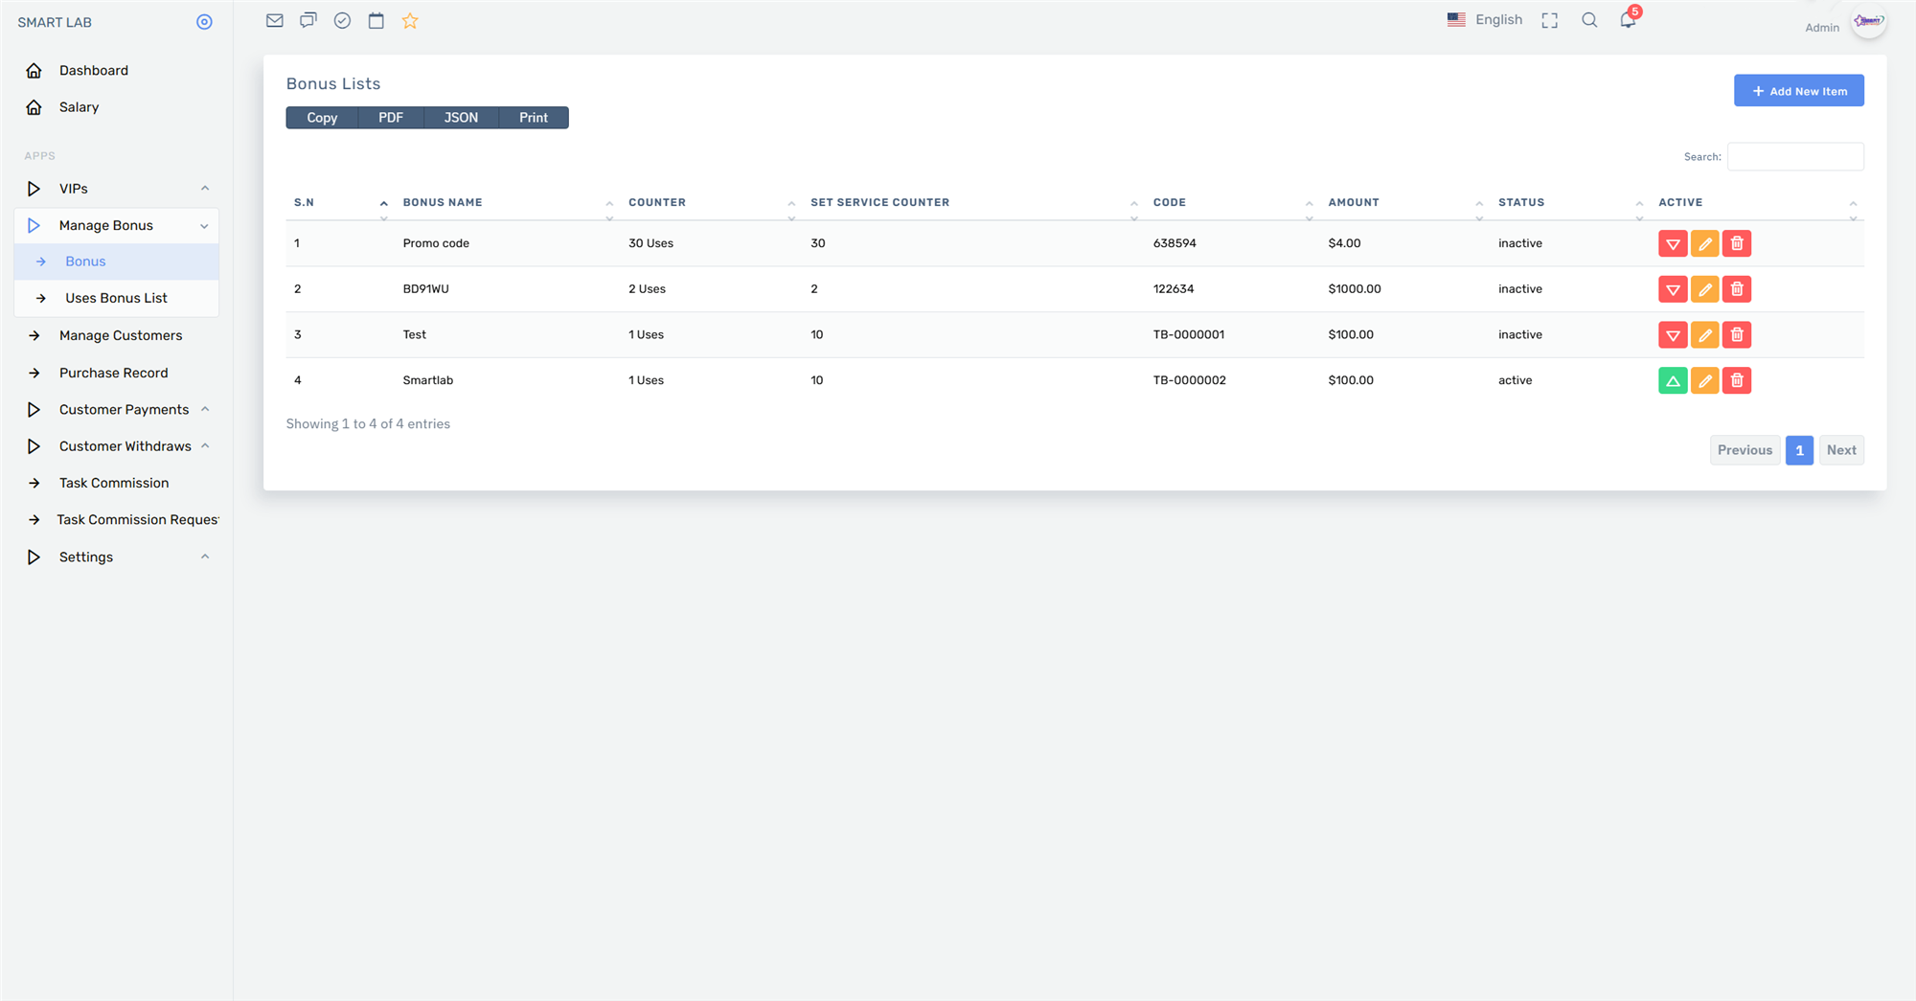Edit the Smartlab bonus

1705,380
